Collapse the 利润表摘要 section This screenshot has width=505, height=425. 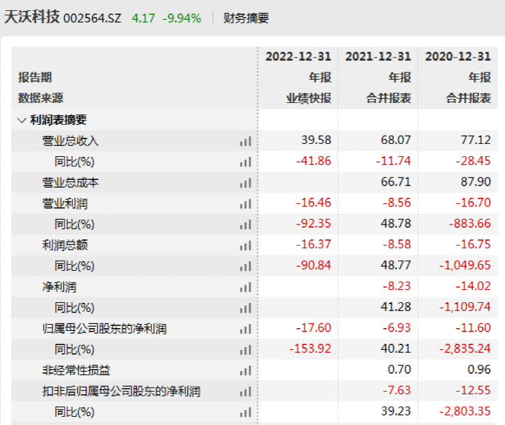(x=21, y=120)
